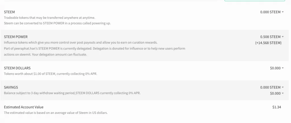Screen dimensions: 291x123
Task: Open the STEEM DOLLARS dropdown arrow
Action: 283,68
